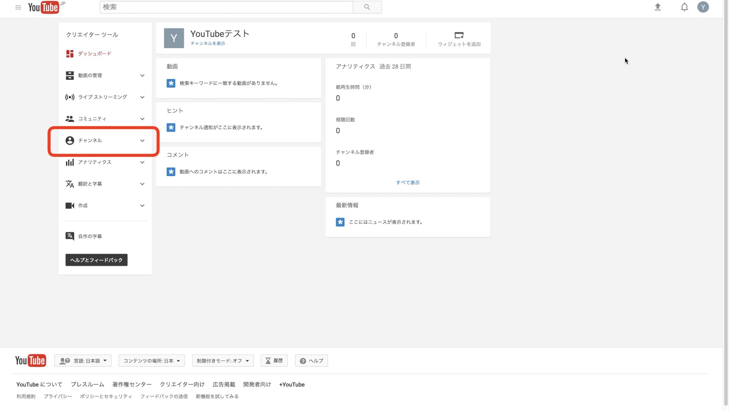
Task: Click the dashboard grid icon
Action: pyautogui.click(x=70, y=54)
